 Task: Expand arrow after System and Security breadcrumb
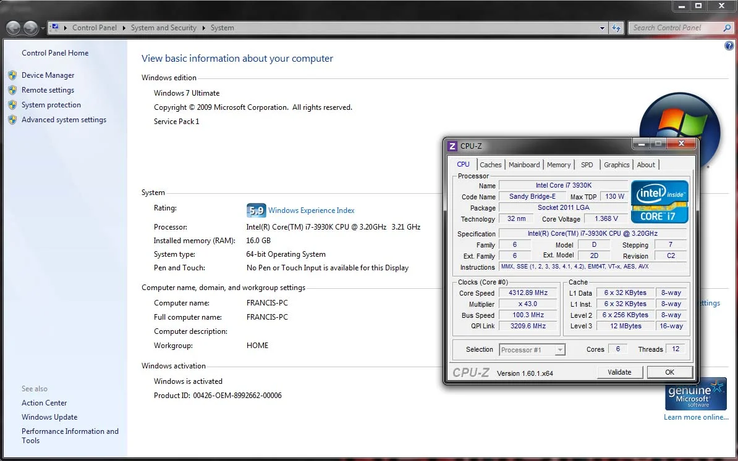coord(203,28)
